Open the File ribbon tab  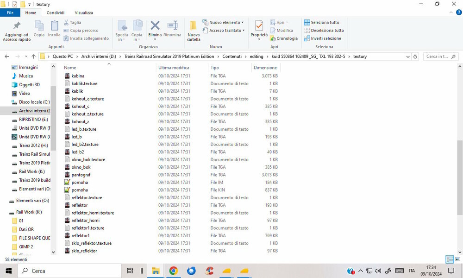10,13
